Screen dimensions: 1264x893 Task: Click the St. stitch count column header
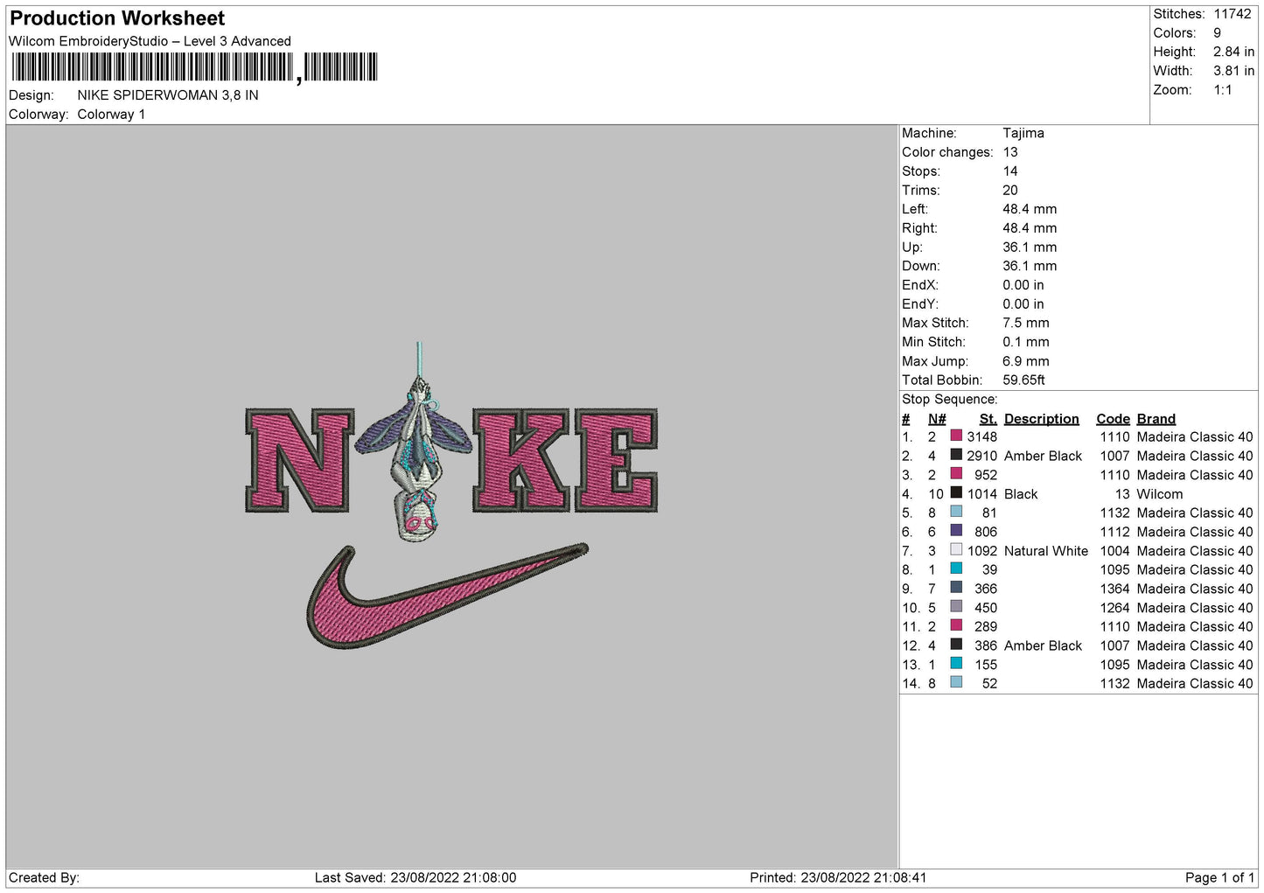(x=988, y=419)
